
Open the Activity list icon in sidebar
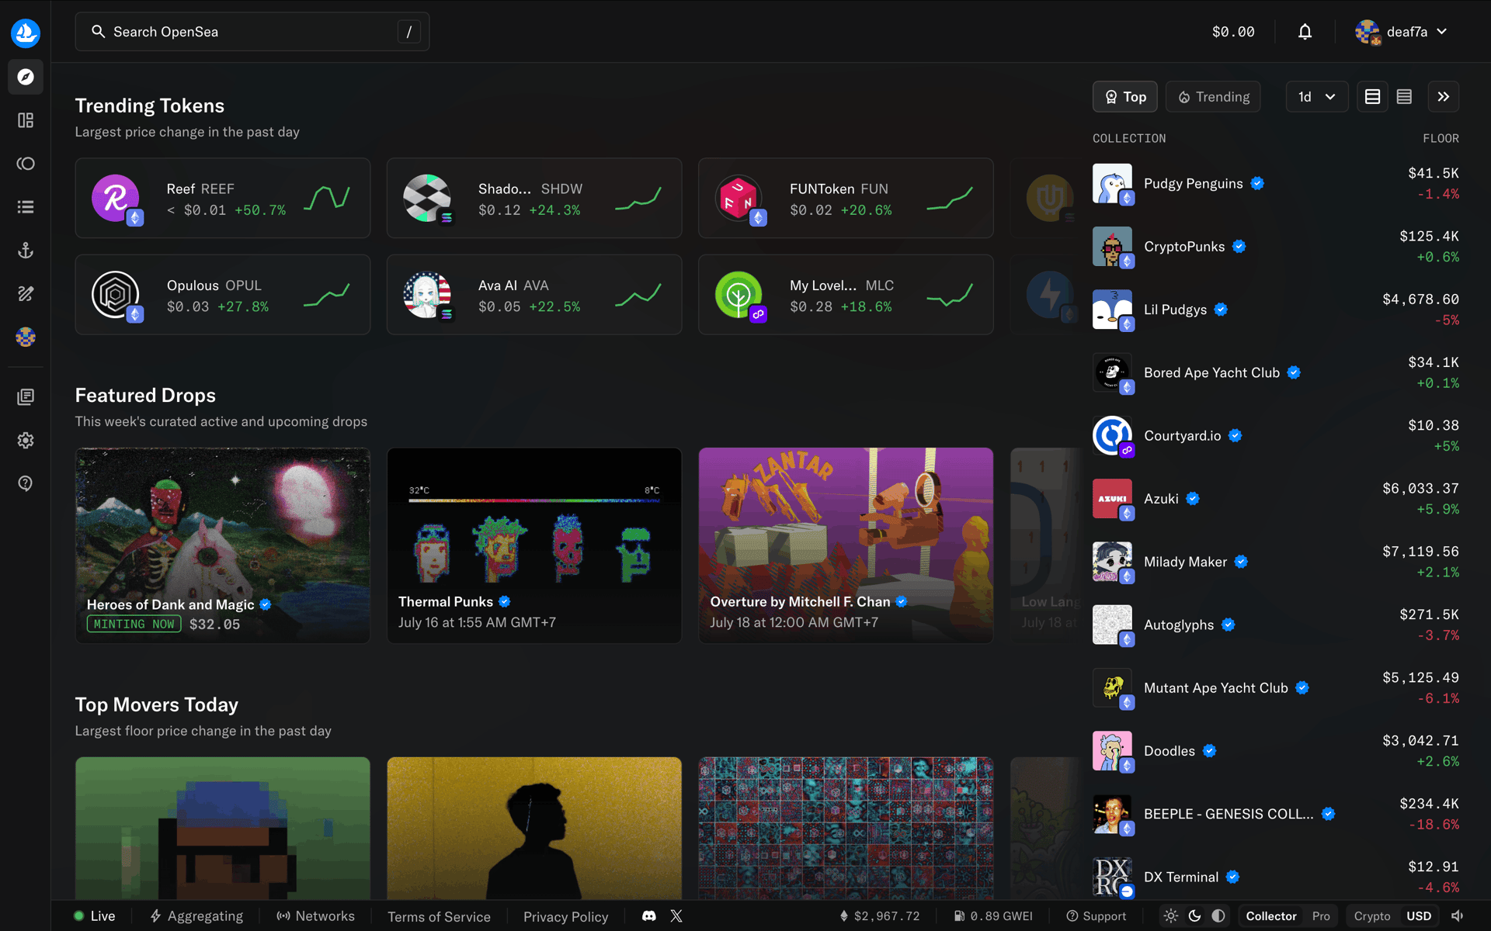(x=26, y=207)
